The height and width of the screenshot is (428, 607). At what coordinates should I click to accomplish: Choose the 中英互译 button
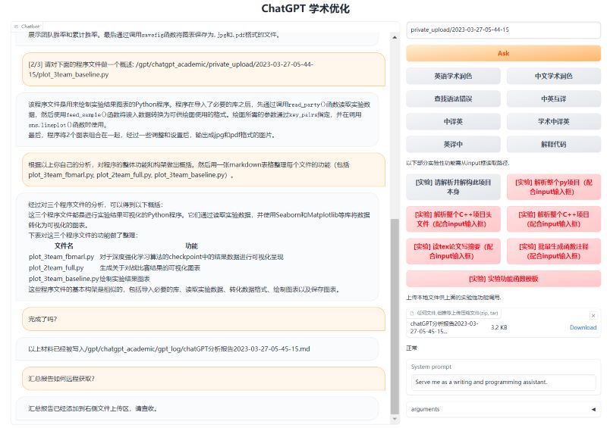(x=553, y=98)
